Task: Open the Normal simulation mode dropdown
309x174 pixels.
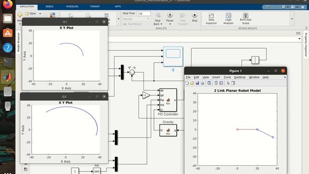Action: tap(136, 19)
